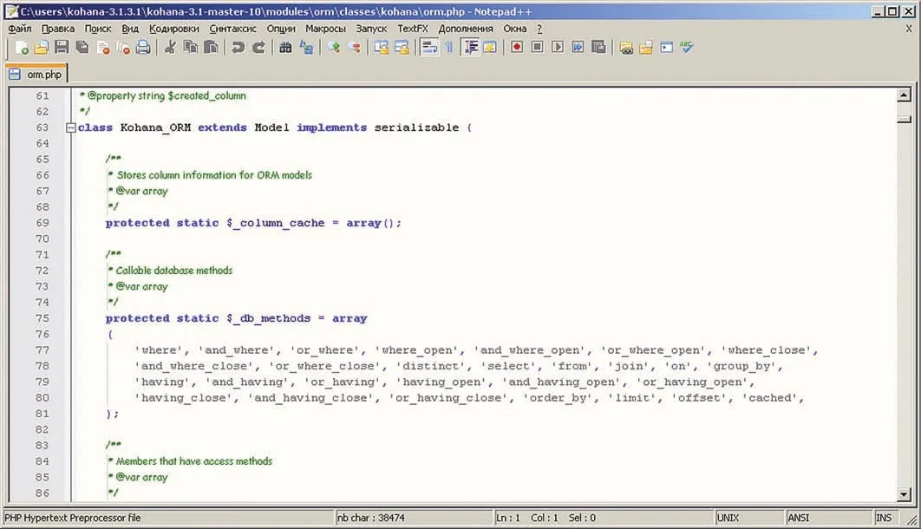Run the macro multiple times icon

point(578,48)
